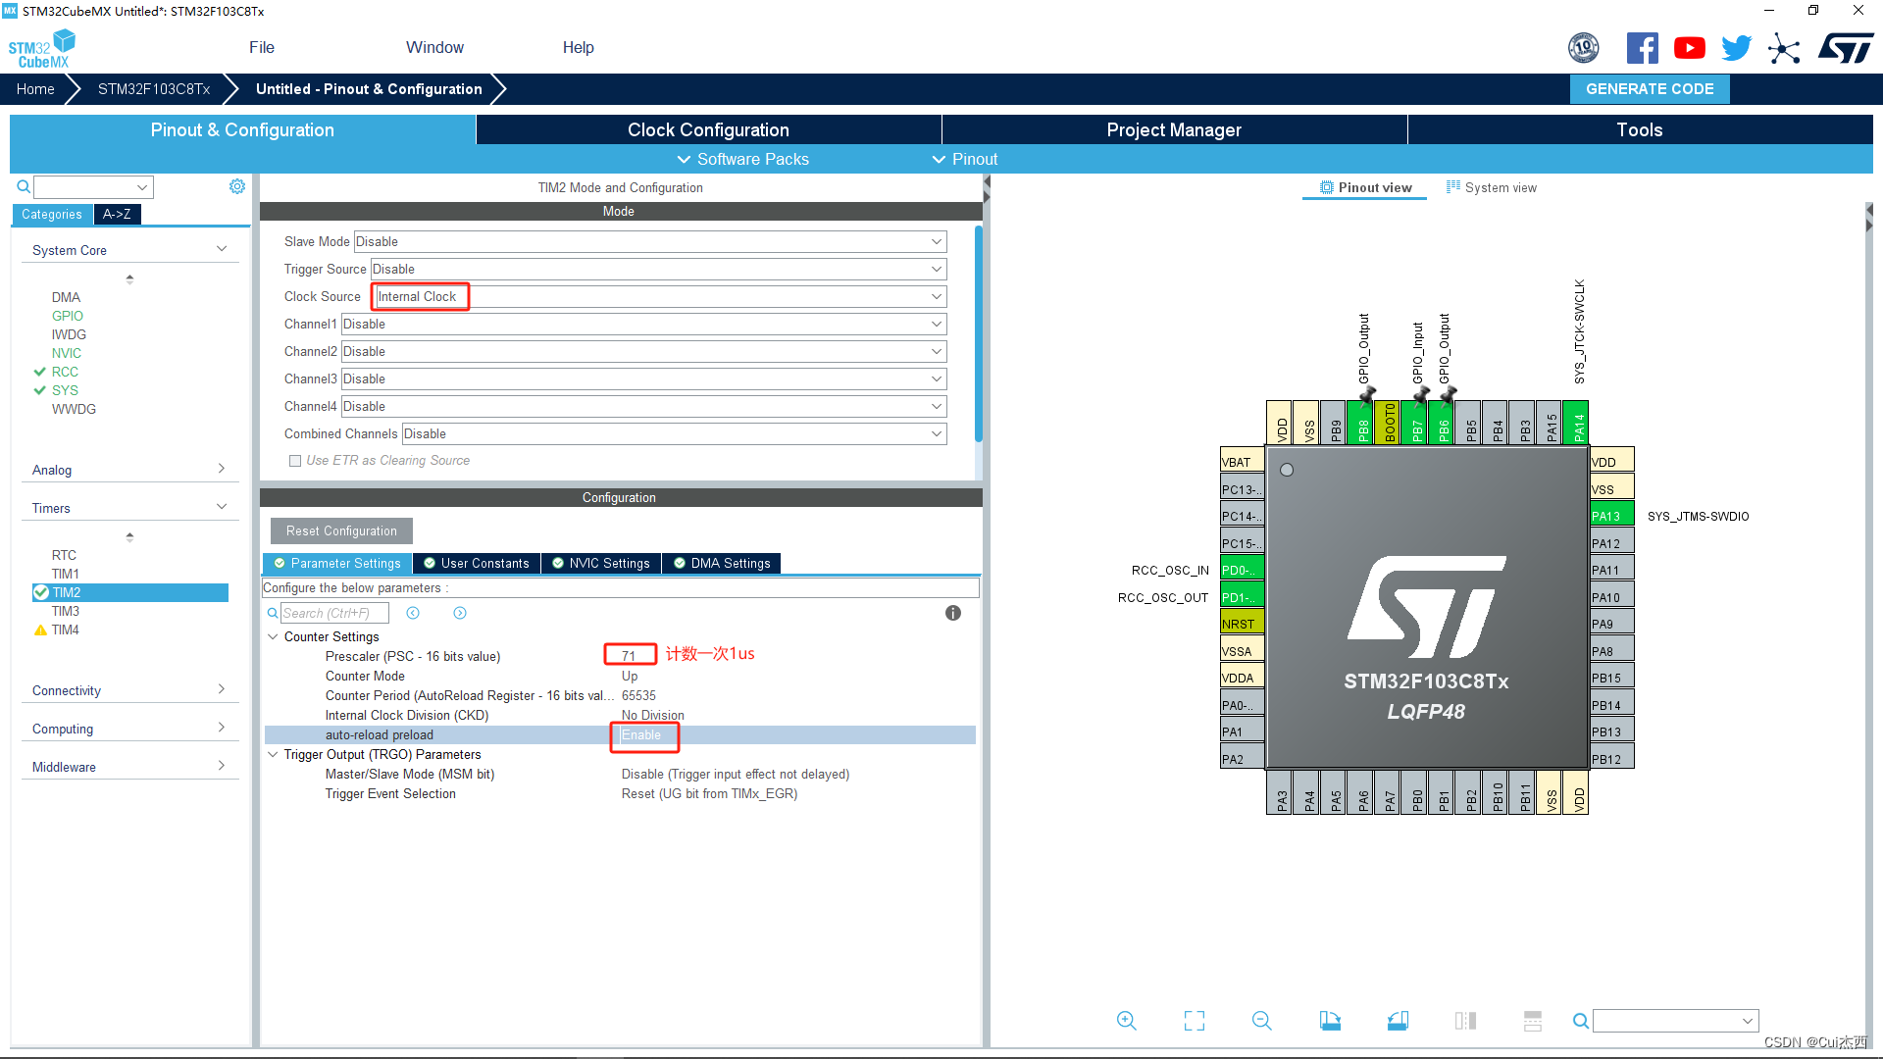Open the NVIC Settings tab
The height and width of the screenshot is (1059, 1883).
(600, 563)
